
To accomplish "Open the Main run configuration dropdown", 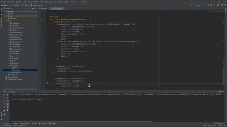I will 199,5.
